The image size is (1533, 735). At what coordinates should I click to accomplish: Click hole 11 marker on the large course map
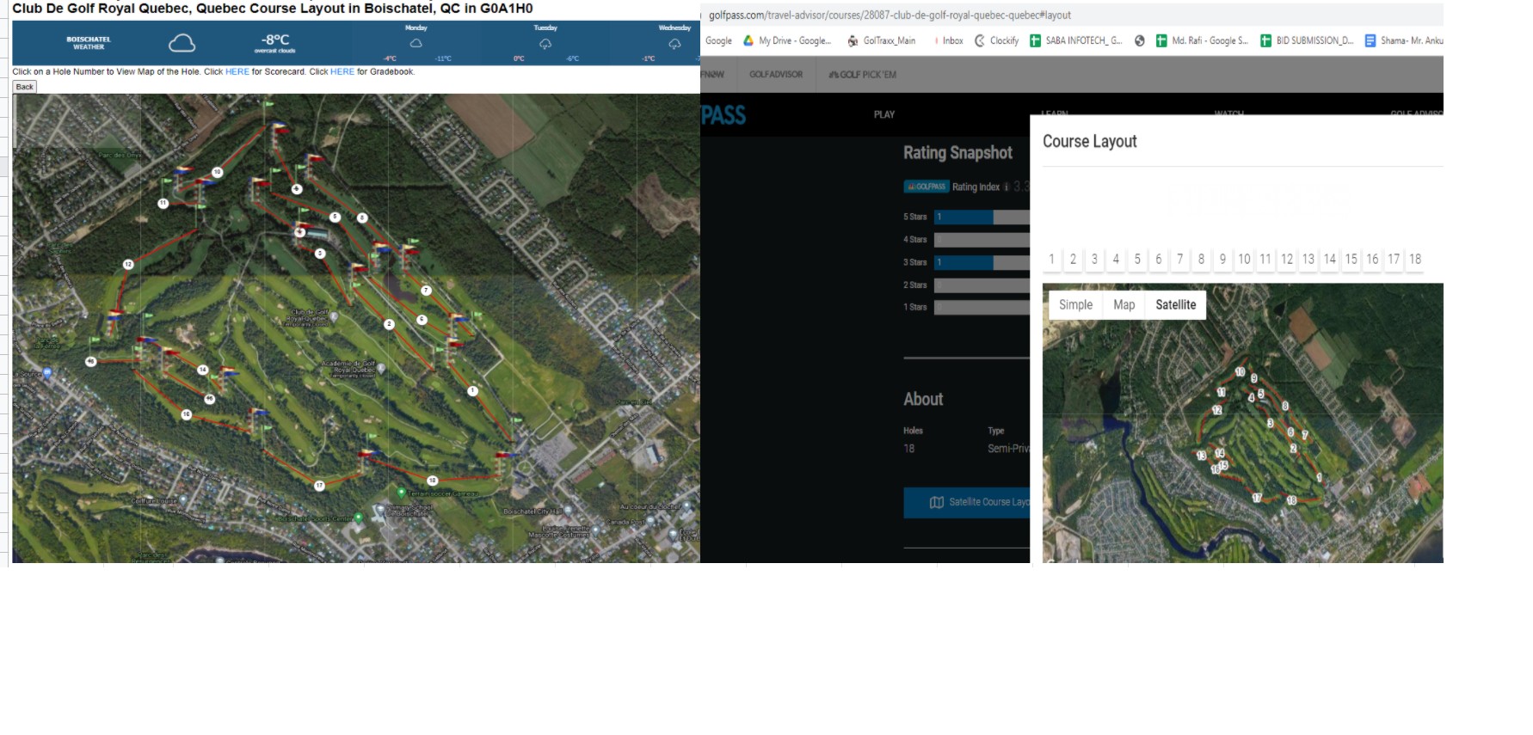click(x=163, y=203)
